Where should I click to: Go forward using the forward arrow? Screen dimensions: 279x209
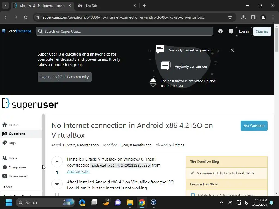pyautogui.click(x=16, y=17)
